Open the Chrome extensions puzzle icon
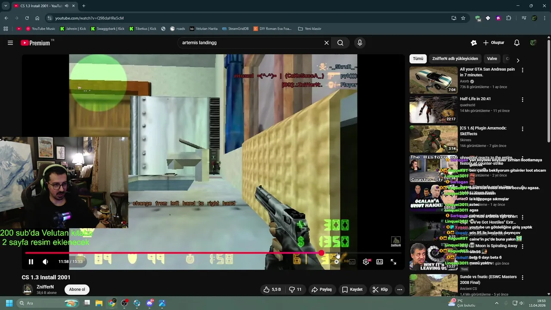Screen dimensions: 551x310 (508, 18)
